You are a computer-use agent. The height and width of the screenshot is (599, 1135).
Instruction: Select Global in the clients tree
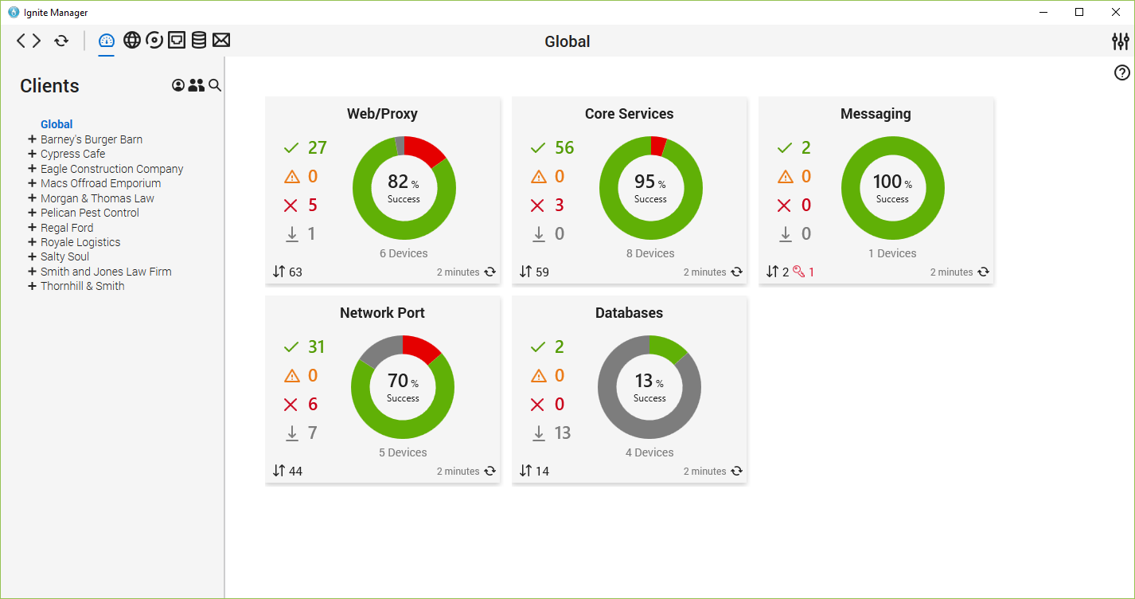pyautogui.click(x=57, y=124)
